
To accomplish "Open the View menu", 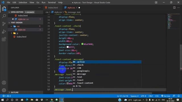I will (x=32, y=3).
